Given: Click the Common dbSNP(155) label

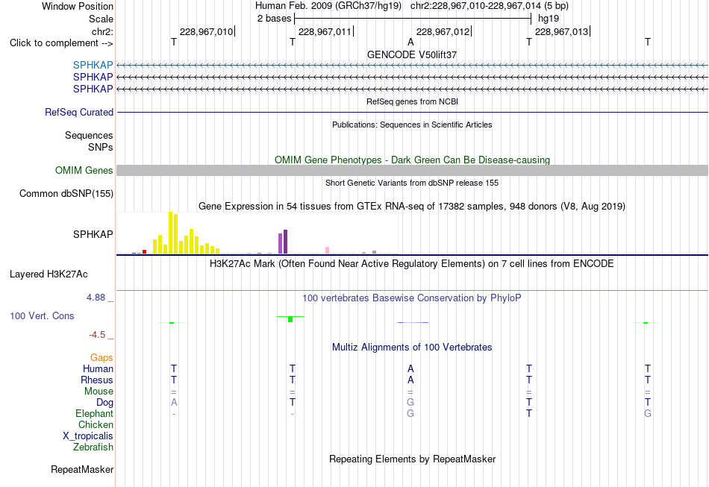Looking at the screenshot, I should (66, 193).
